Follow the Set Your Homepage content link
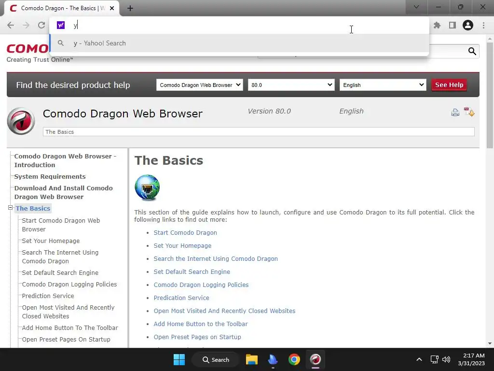 [x=182, y=246]
